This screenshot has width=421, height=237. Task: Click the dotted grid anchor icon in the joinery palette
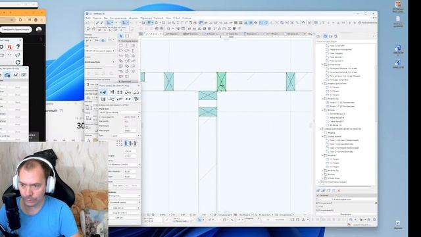pyautogui.click(x=119, y=144)
